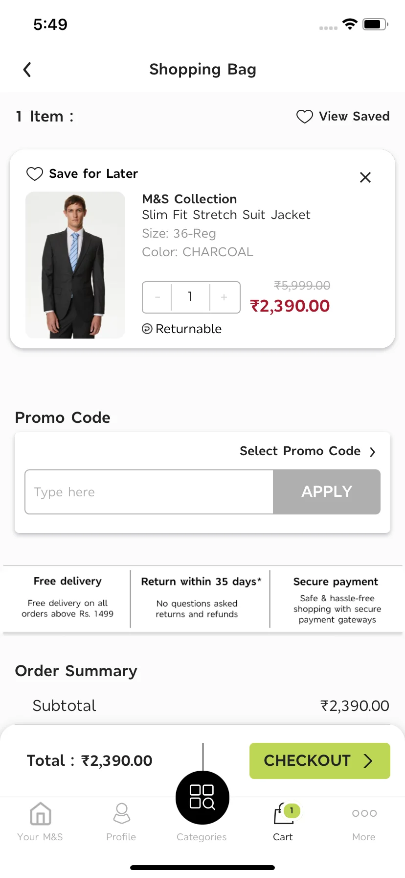405x878 pixels.
Task: Increase quantity with plus button
Action: [x=225, y=297]
